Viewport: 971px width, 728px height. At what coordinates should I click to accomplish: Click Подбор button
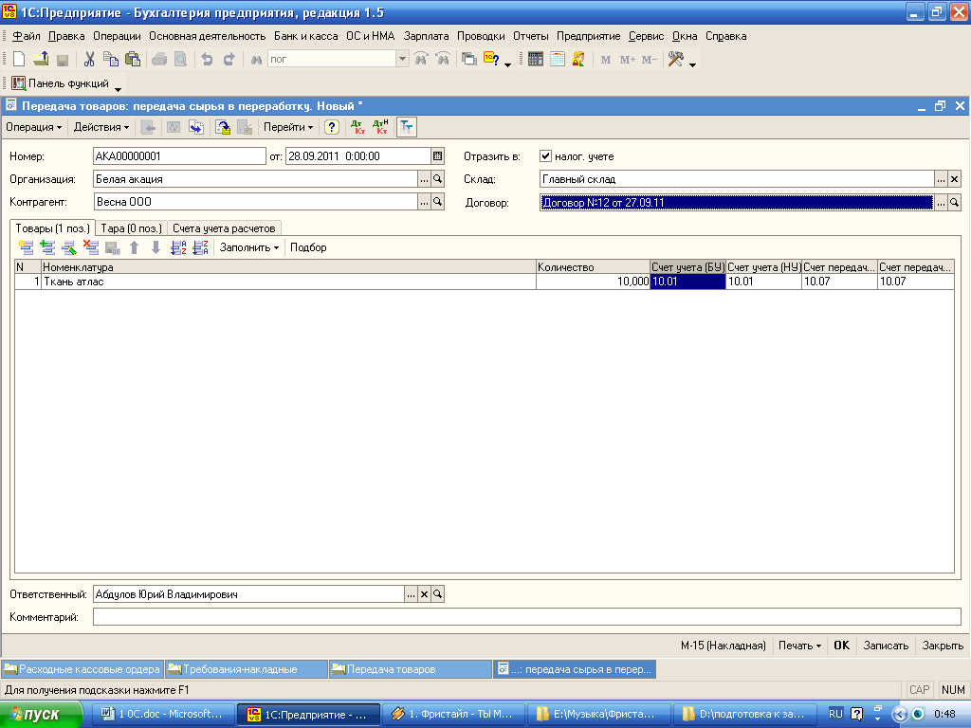click(x=308, y=247)
